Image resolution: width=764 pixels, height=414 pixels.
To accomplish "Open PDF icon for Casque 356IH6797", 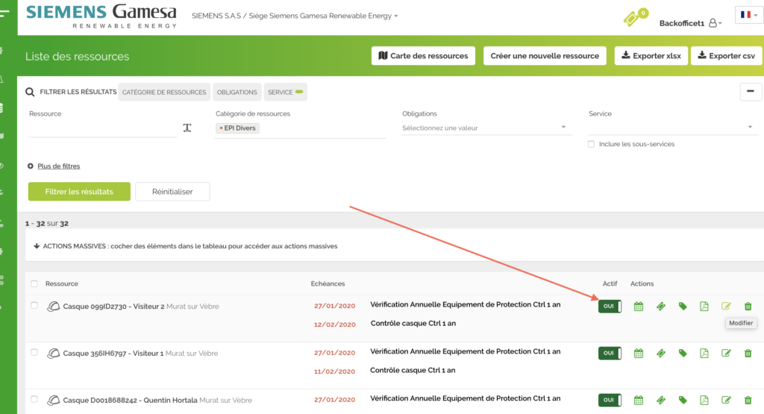I will [x=704, y=353].
